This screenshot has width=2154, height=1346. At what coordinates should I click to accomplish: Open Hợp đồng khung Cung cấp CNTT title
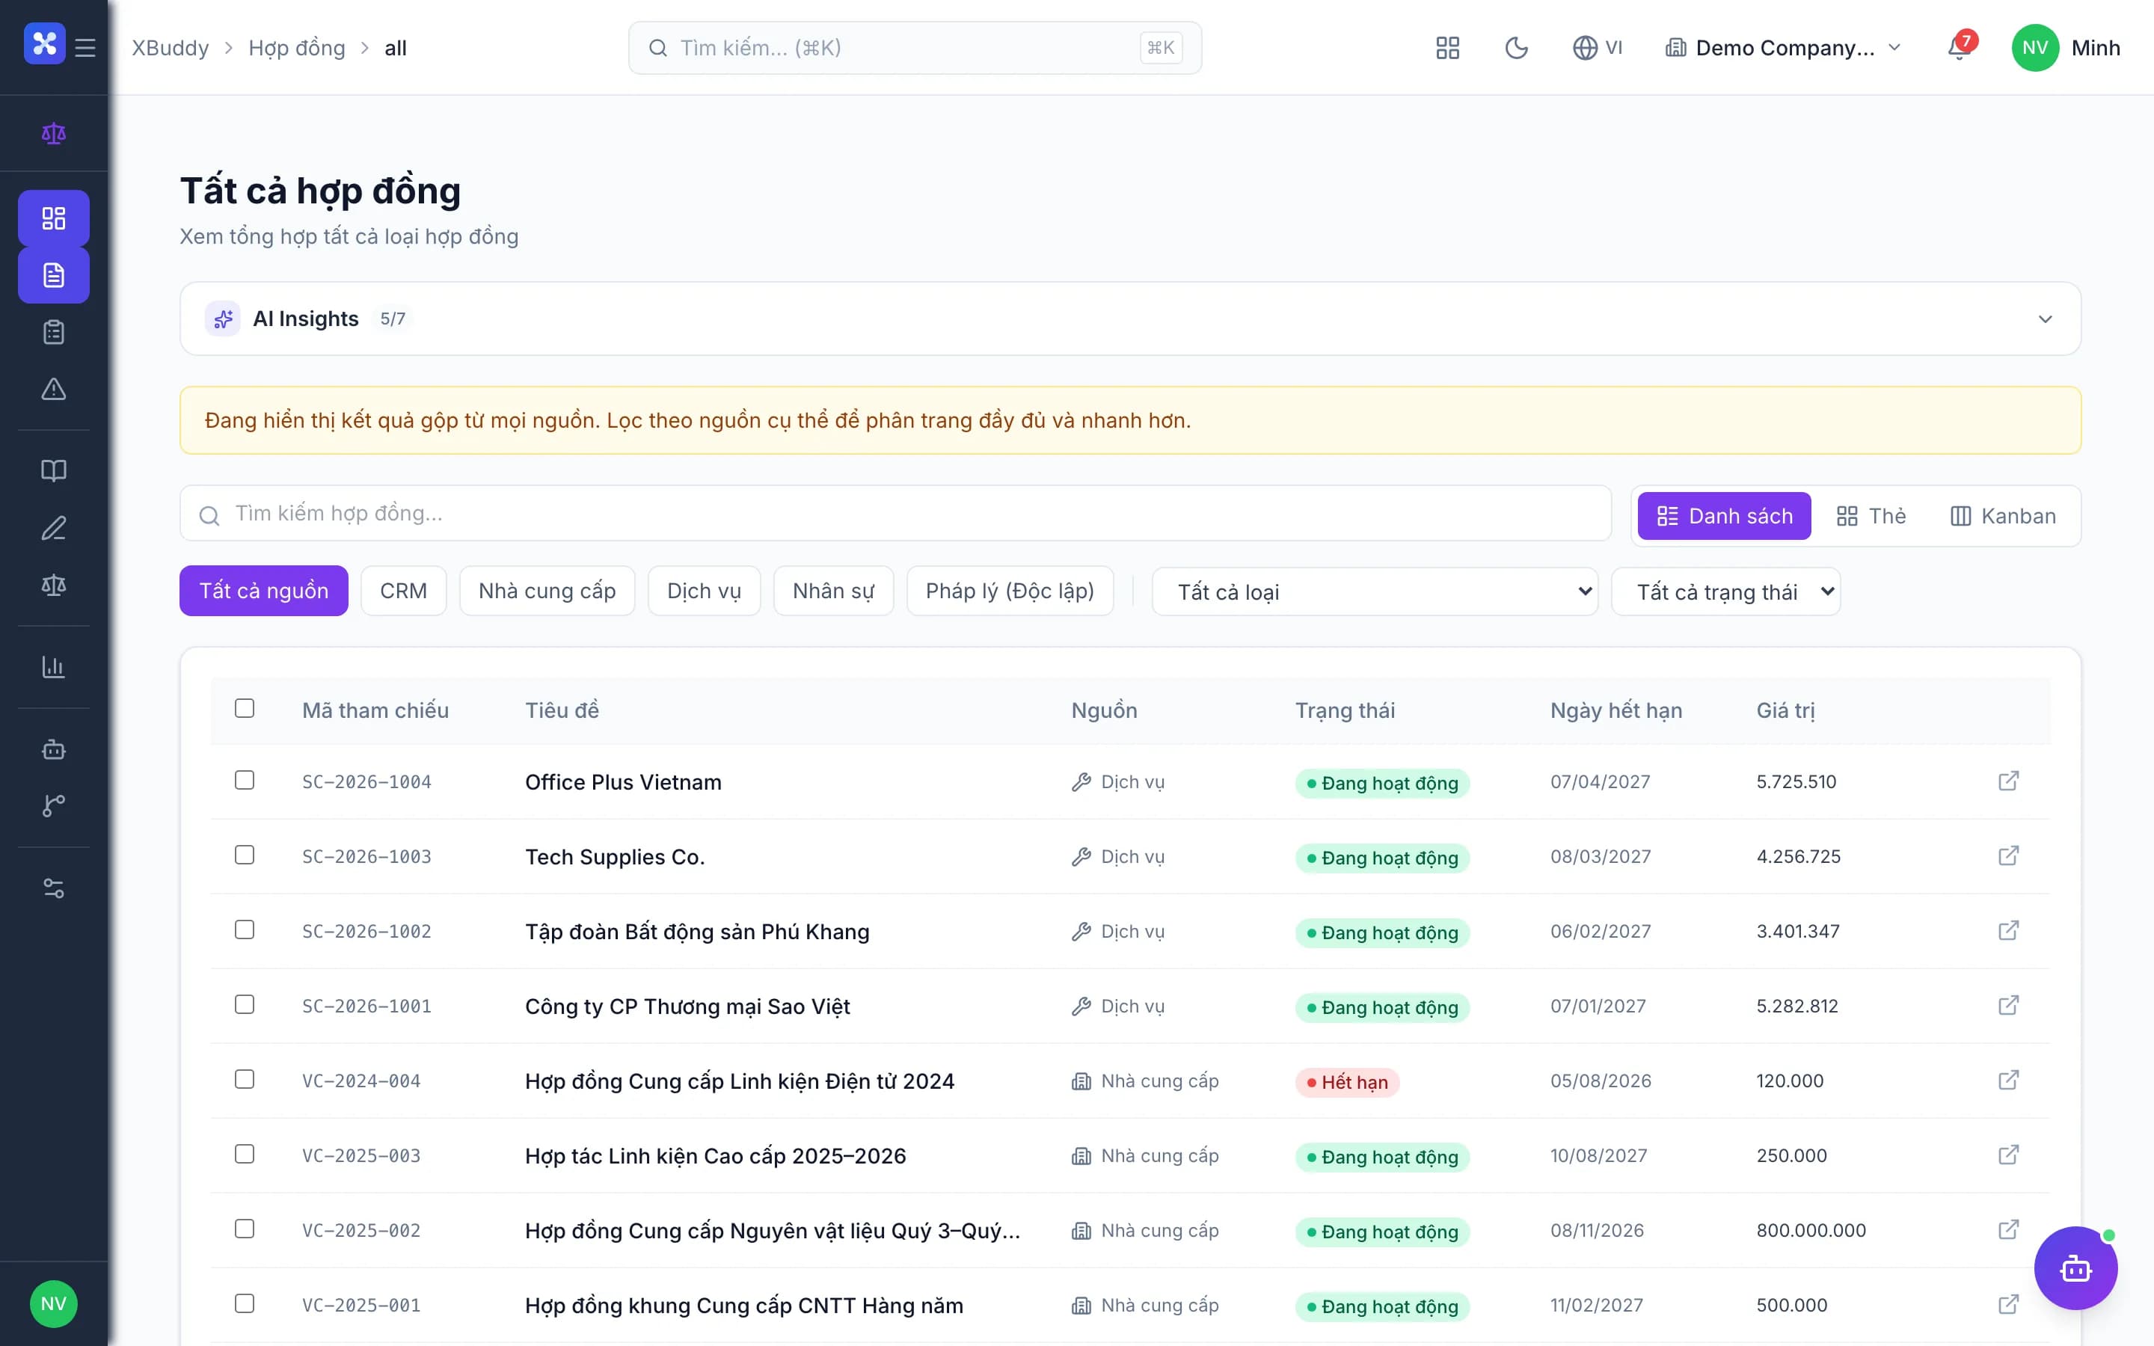click(x=743, y=1305)
